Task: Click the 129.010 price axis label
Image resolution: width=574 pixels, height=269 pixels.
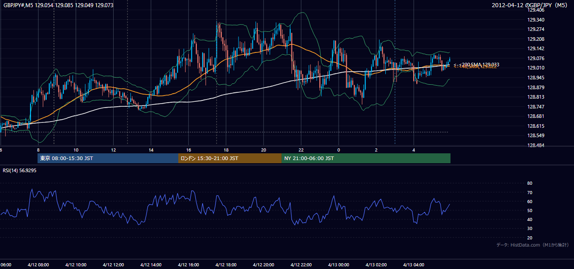Action: pos(536,68)
